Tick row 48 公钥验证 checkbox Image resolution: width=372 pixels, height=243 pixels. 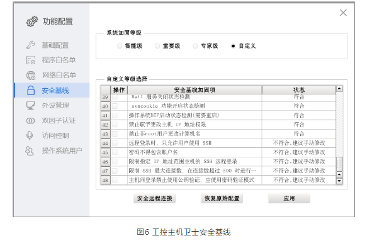point(115,180)
